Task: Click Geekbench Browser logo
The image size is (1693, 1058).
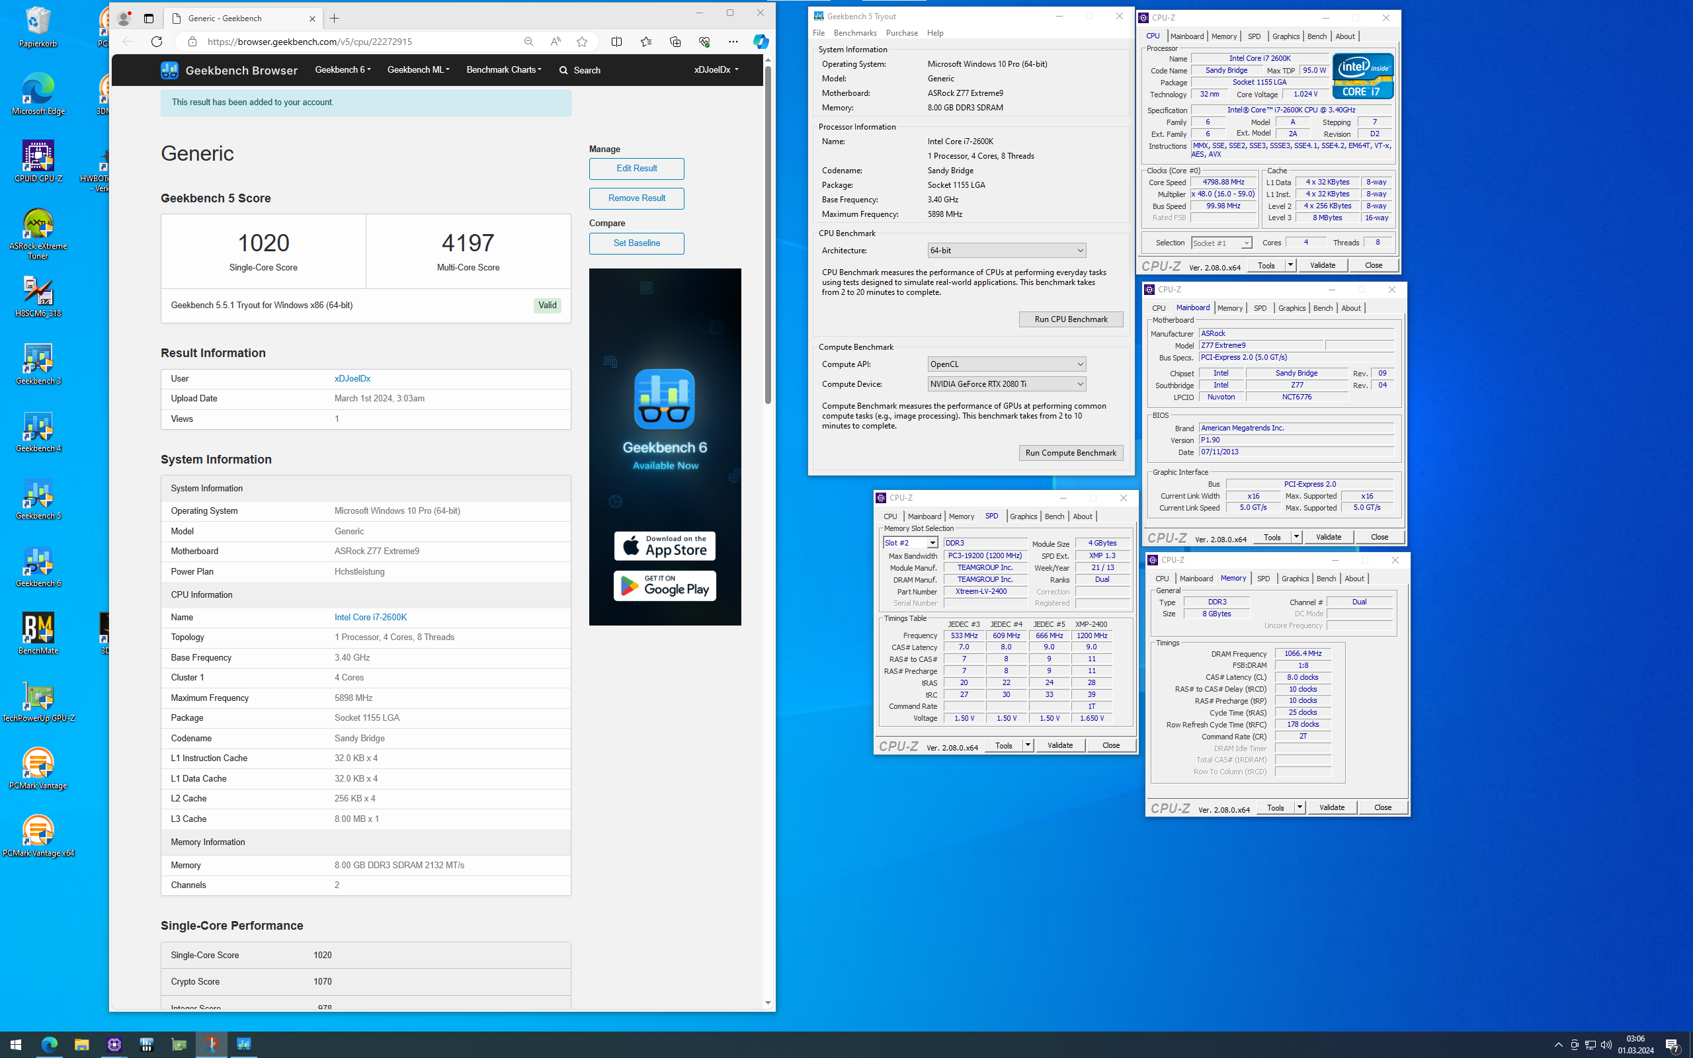Action: 229,70
